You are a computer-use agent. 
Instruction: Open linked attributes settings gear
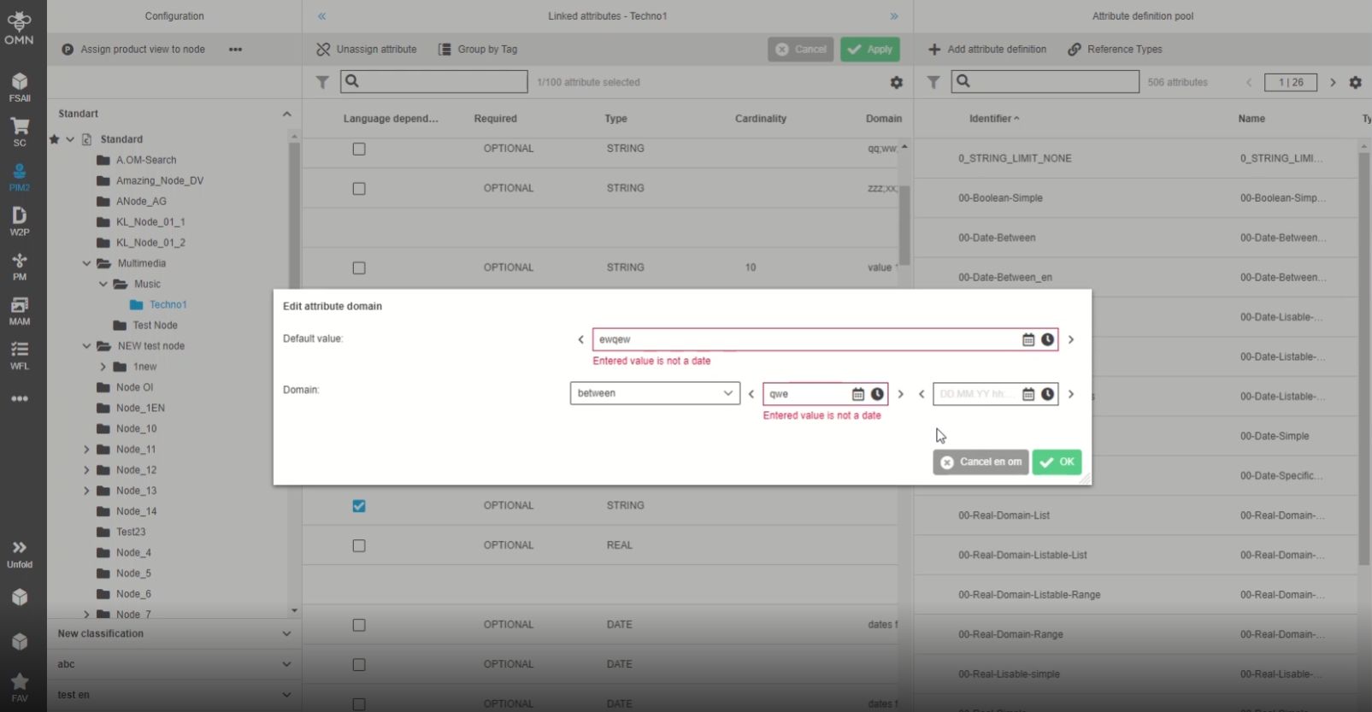point(896,83)
